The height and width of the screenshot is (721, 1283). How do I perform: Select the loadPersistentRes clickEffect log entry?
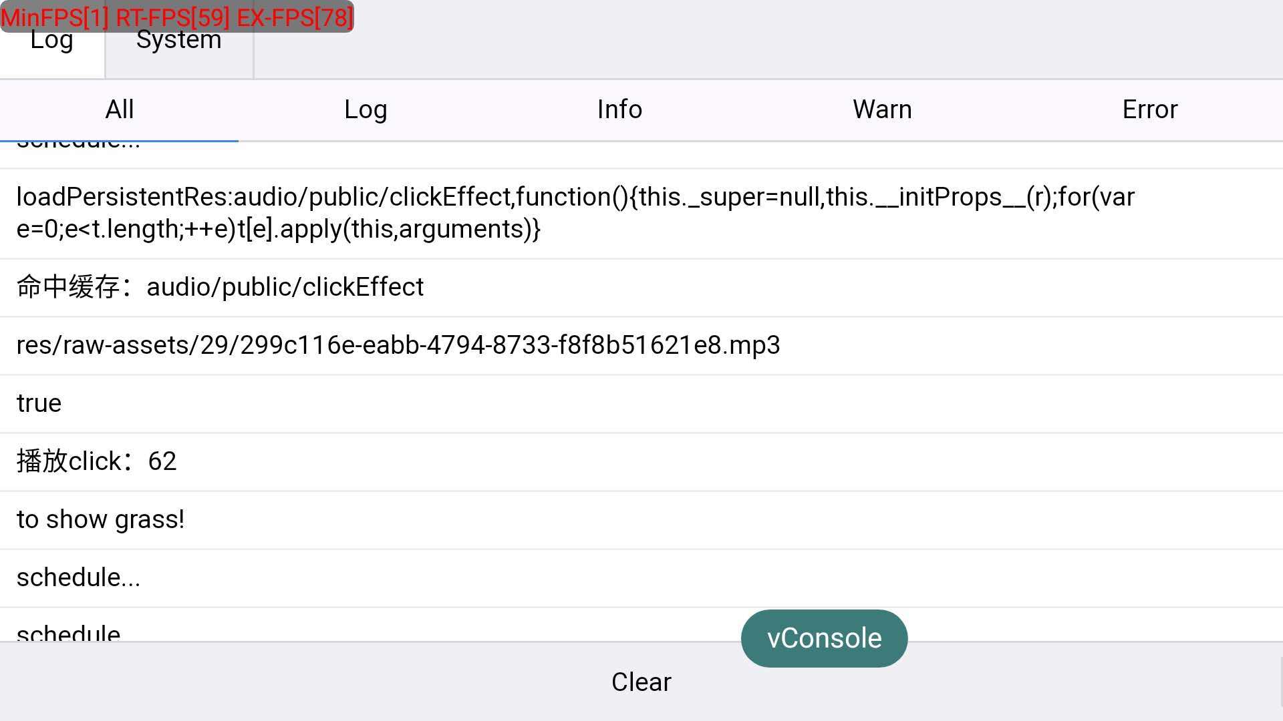[x=575, y=213]
